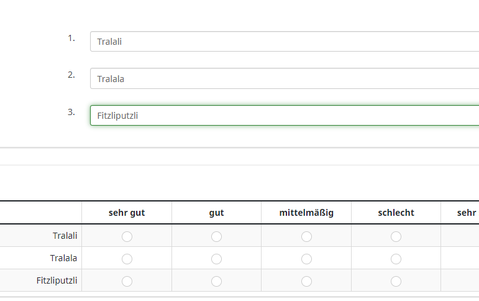Viewport: 479px width, 301px height.
Task: Select 'gut' for Tralali
Action: click(216, 236)
